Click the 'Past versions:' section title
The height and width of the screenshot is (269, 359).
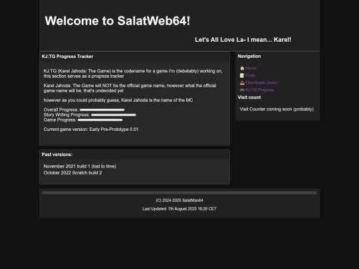tap(57, 155)
